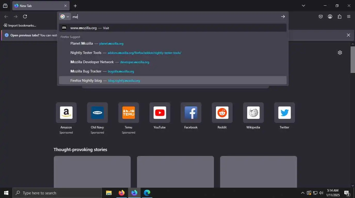Select www.mozilla.org Visit suggestion
The image size is (355, 198).
pos(173,28)
